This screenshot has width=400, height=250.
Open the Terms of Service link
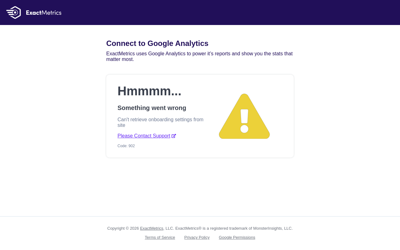(x=160, y=237)
